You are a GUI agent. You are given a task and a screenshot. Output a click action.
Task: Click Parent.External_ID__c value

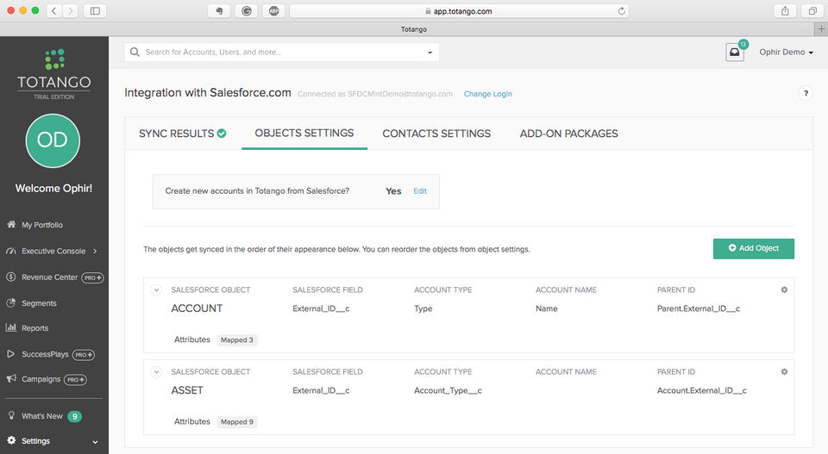click(698, 308)
